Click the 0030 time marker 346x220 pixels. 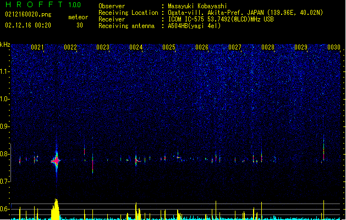pyautogui.click(x=334, y=47)
